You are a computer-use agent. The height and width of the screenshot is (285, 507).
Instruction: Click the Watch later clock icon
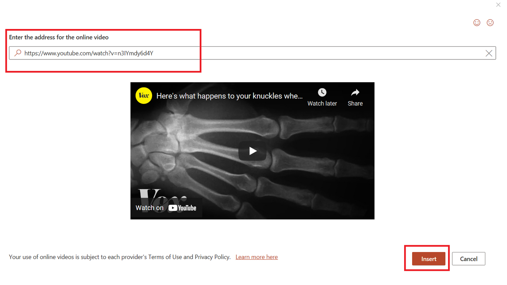pyautogui.click(x=322, y=92)
